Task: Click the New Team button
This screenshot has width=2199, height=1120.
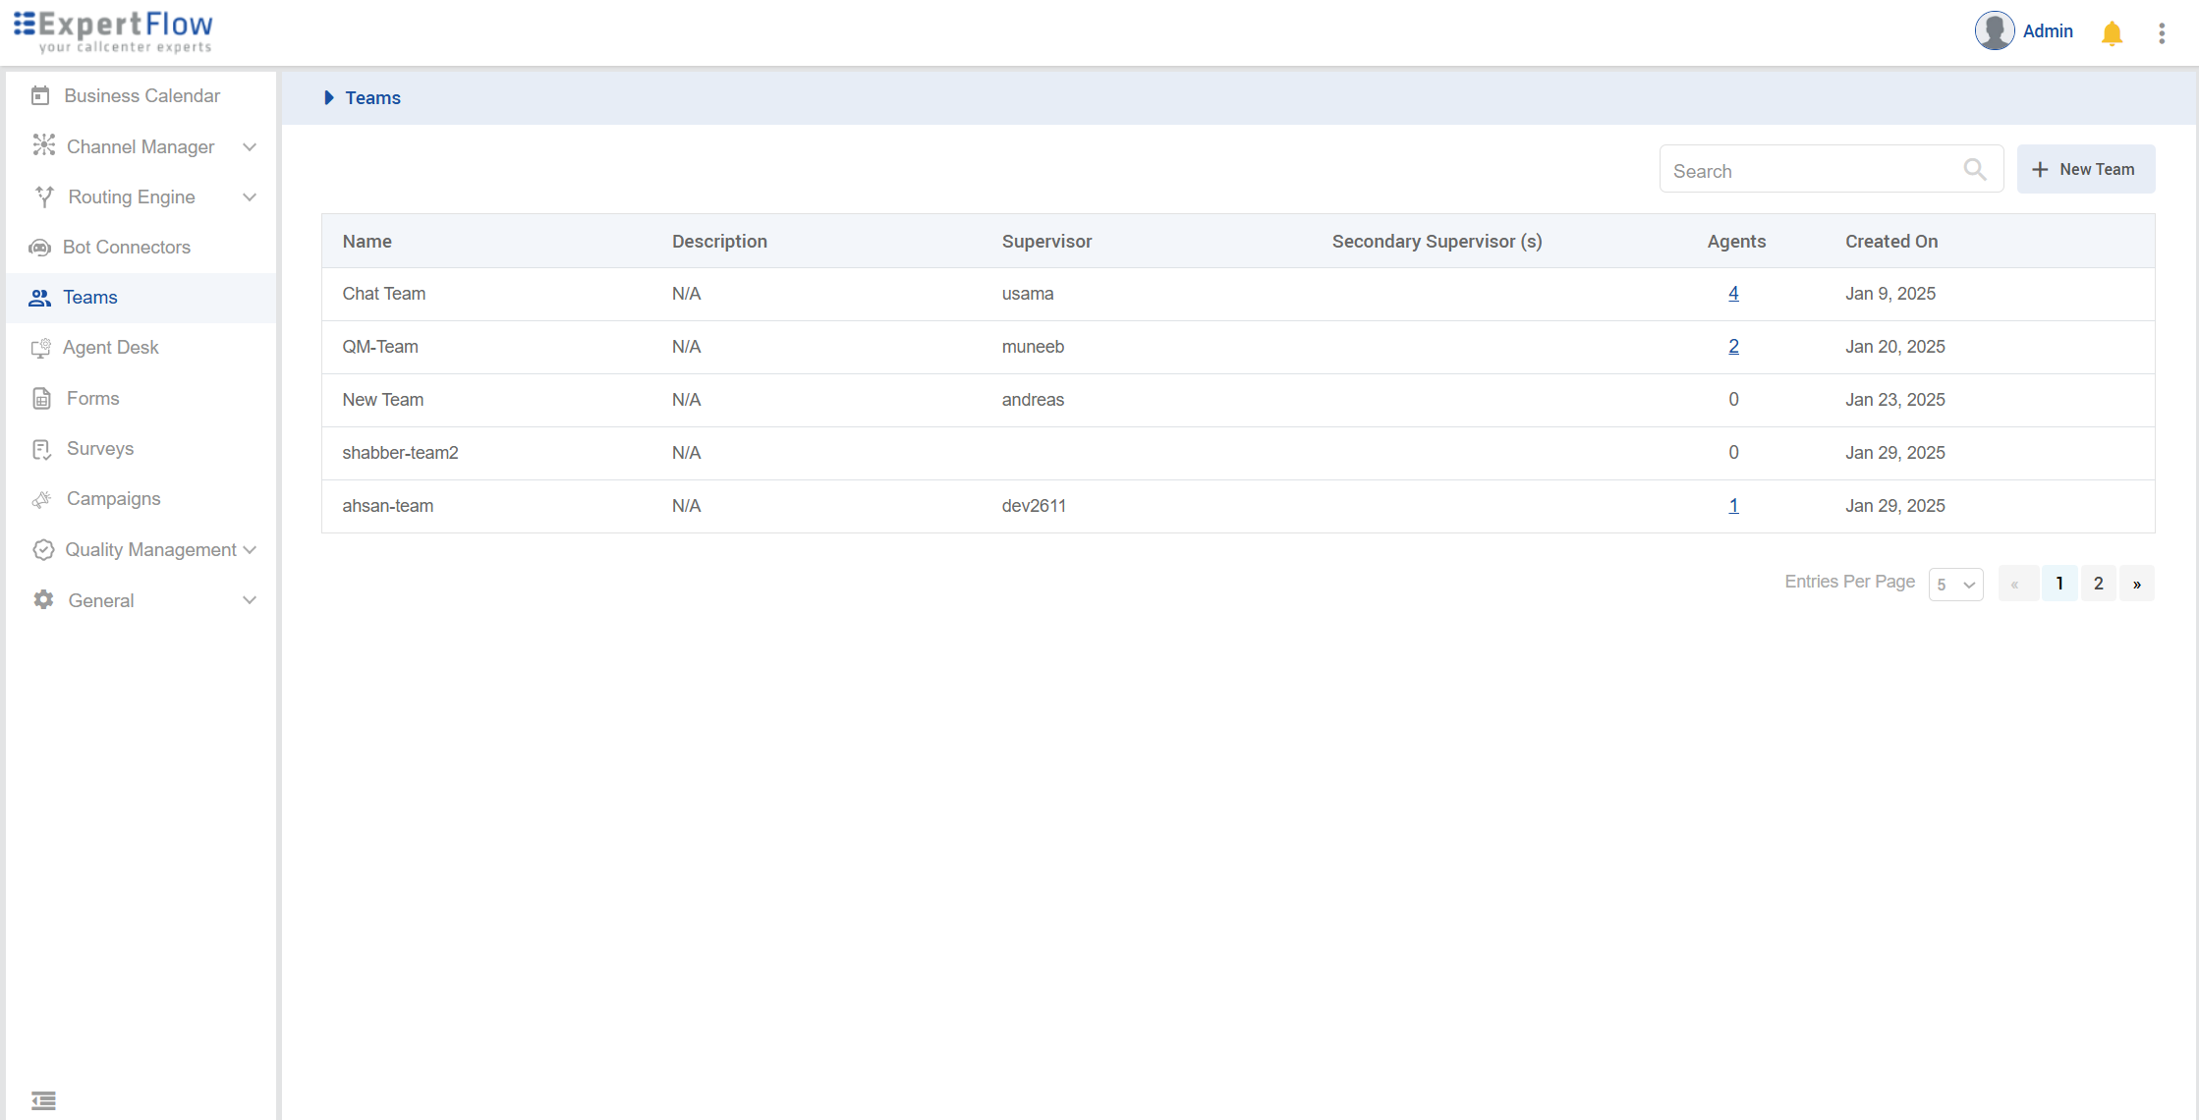Action: (x=2085, y=170)
